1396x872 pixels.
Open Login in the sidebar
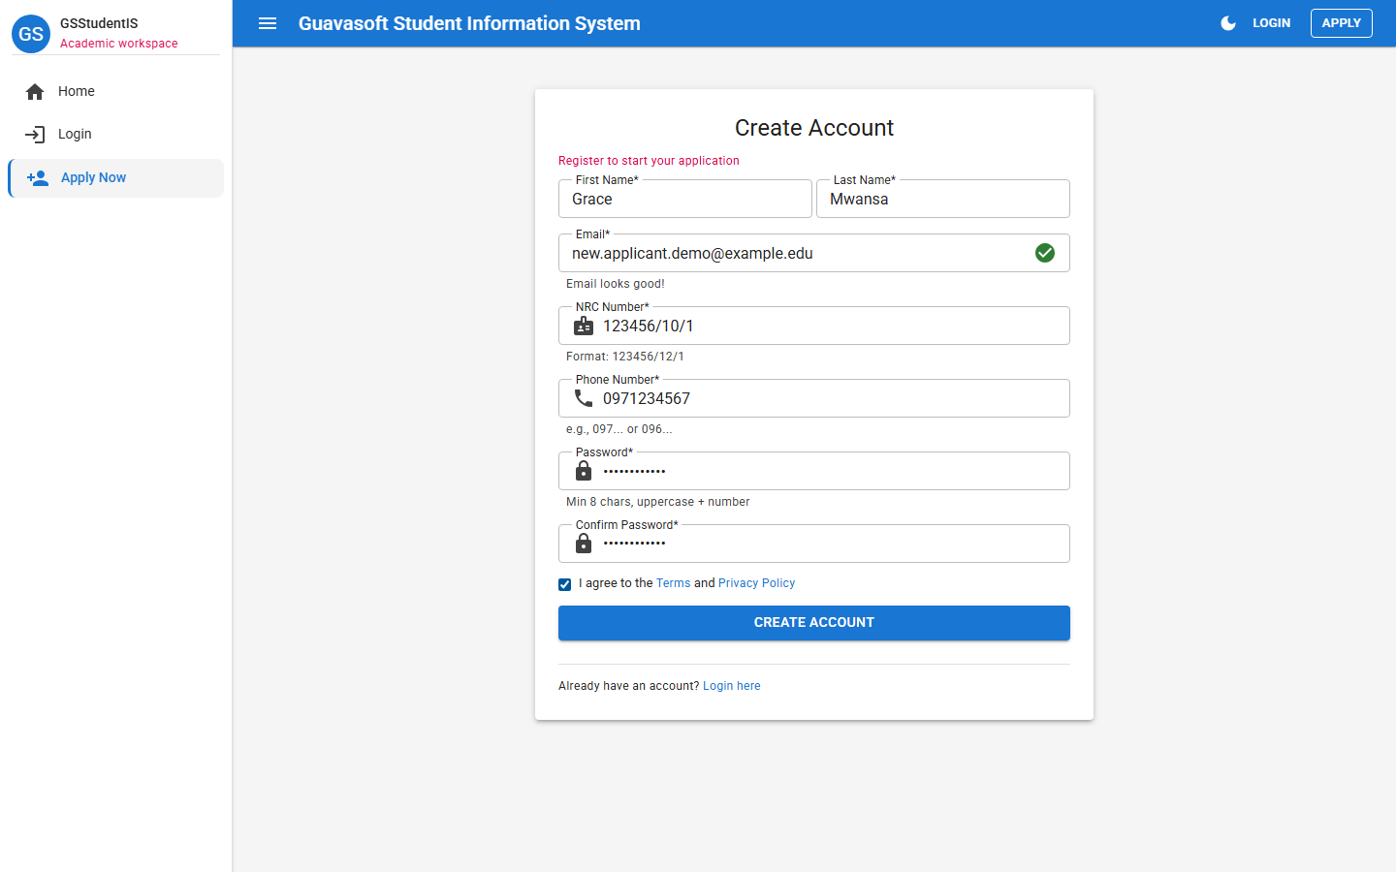coord(116,135)
